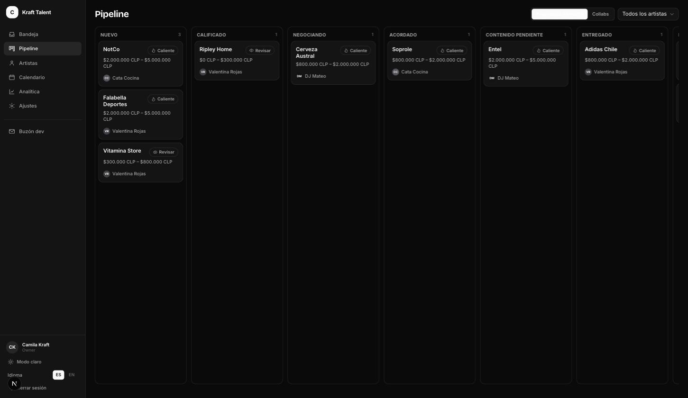Click "$300.000 CLP – $800.000 CLP" amount text

[x=138, y=162]
